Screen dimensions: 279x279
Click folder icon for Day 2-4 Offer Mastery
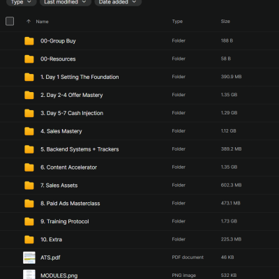click(x=29, y=95)
